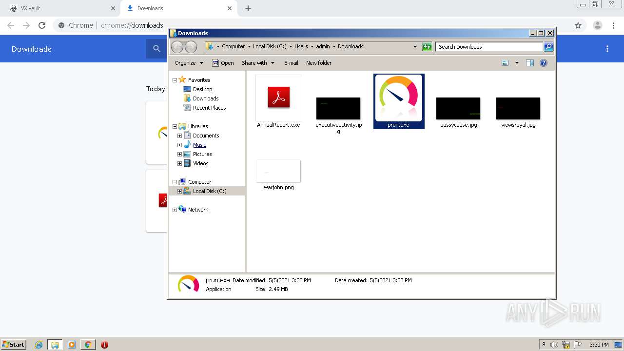The image size is (624, 351).
Task: Collapse the Libraries tree group
Action: point(175,126)
